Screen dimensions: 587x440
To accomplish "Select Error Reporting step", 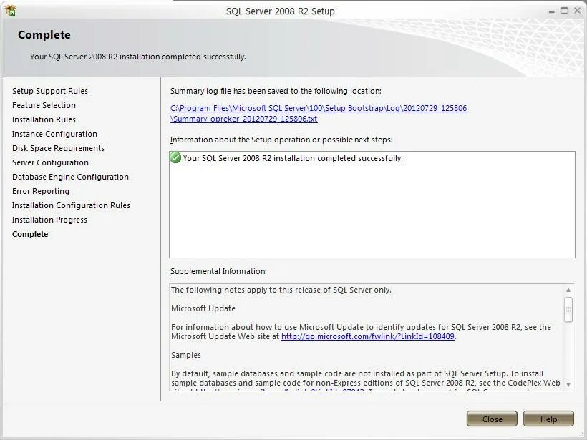I will click(40, 191).
